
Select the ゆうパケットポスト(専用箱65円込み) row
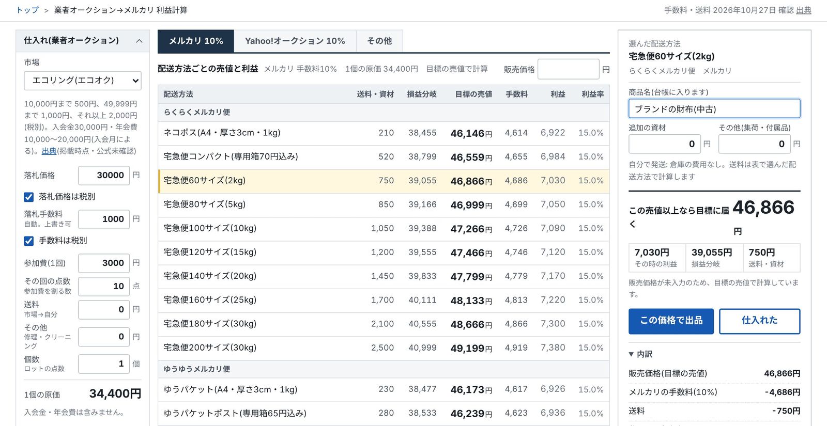pyautogui.click(x=384, y=414)
